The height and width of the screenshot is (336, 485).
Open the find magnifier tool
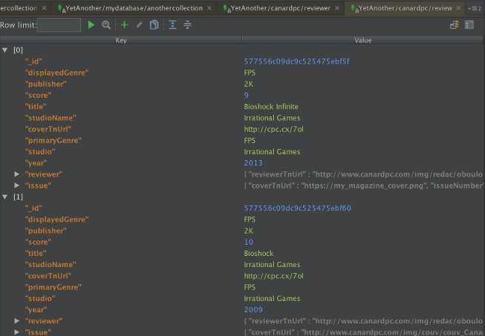point(106,24)
